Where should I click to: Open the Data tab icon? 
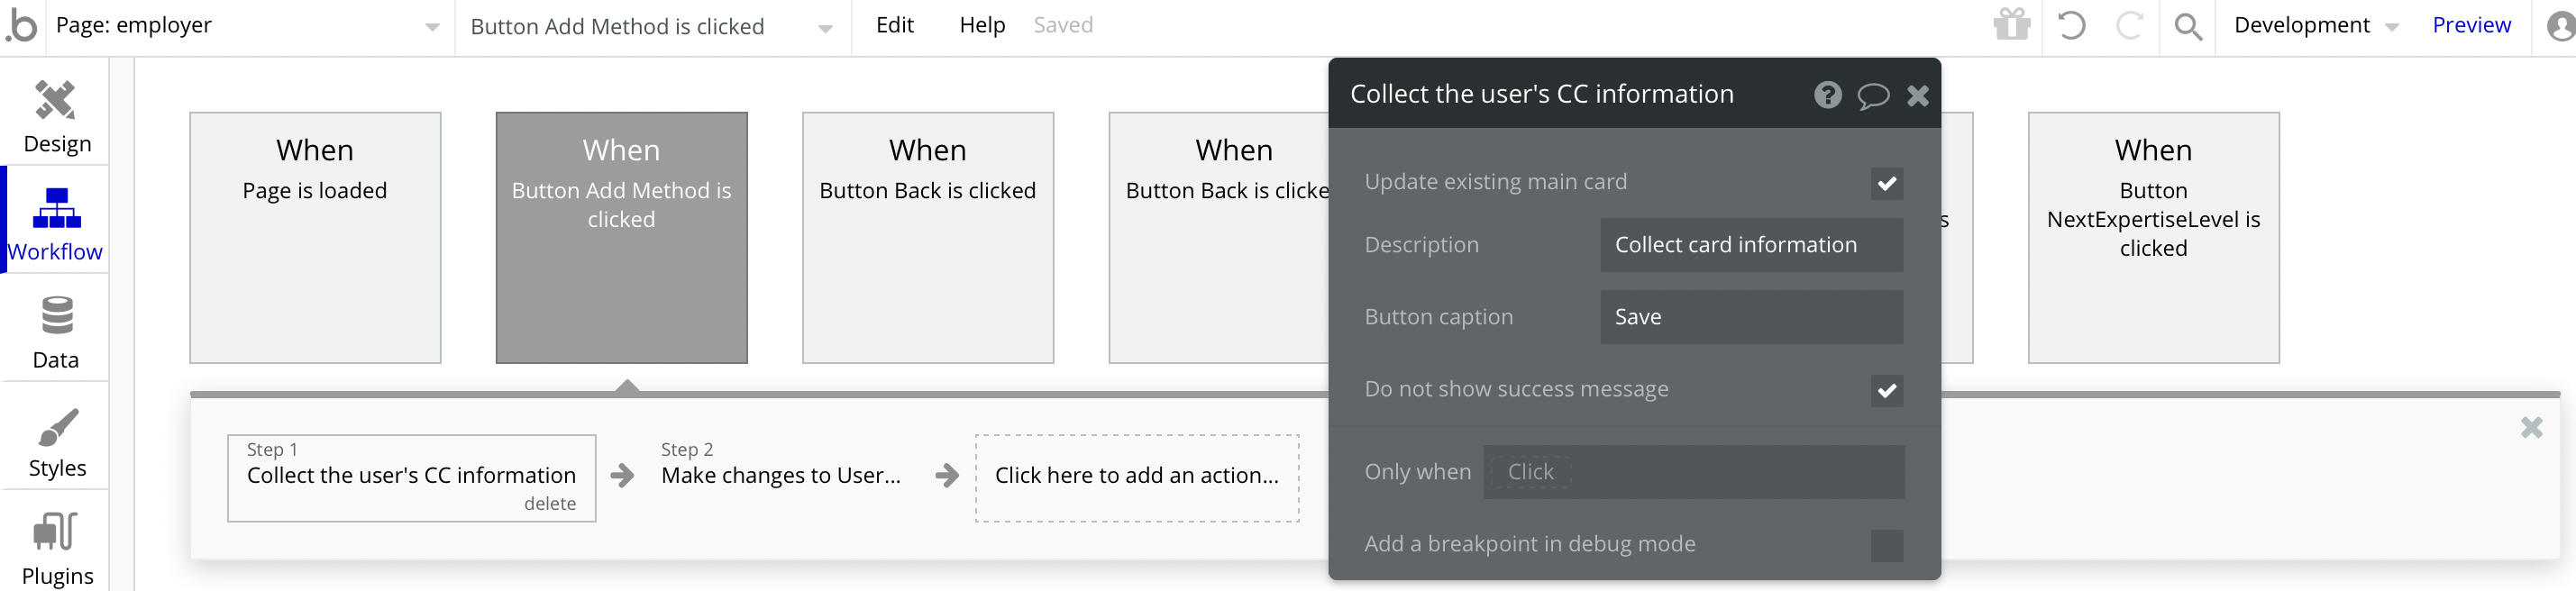pos(56,316)
